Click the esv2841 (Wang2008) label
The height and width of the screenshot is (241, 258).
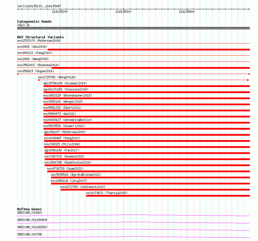point(33,59)
